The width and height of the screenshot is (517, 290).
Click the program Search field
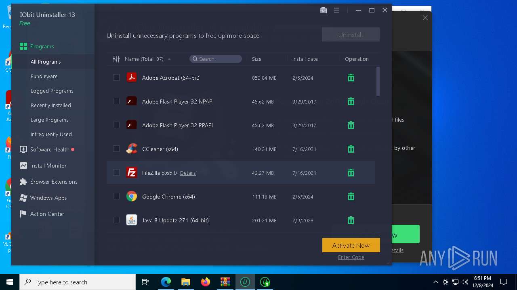[216, 59]
